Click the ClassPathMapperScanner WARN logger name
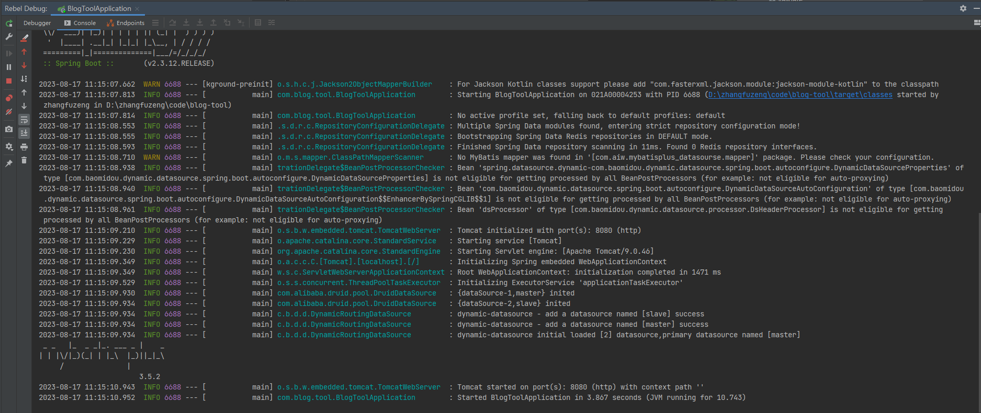Viewport: 981px width, 413px height. pos(351,157)
